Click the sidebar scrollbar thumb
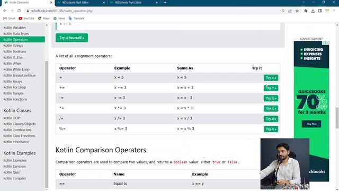Viewport: 339px width, 191px height. pyautogui.click(x=47, y=125)
